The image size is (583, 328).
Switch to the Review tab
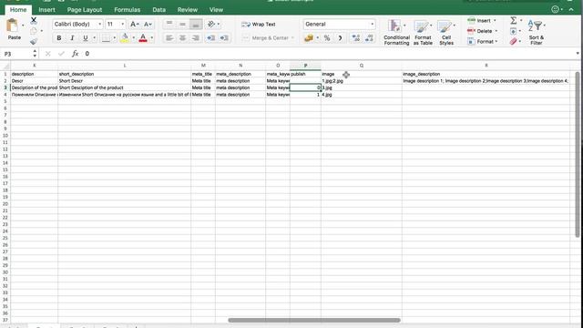point(188,10)
